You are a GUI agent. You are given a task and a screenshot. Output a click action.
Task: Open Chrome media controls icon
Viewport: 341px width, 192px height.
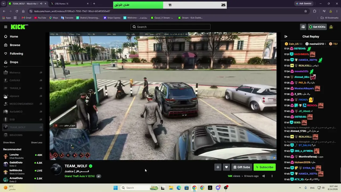coord(324,11)
